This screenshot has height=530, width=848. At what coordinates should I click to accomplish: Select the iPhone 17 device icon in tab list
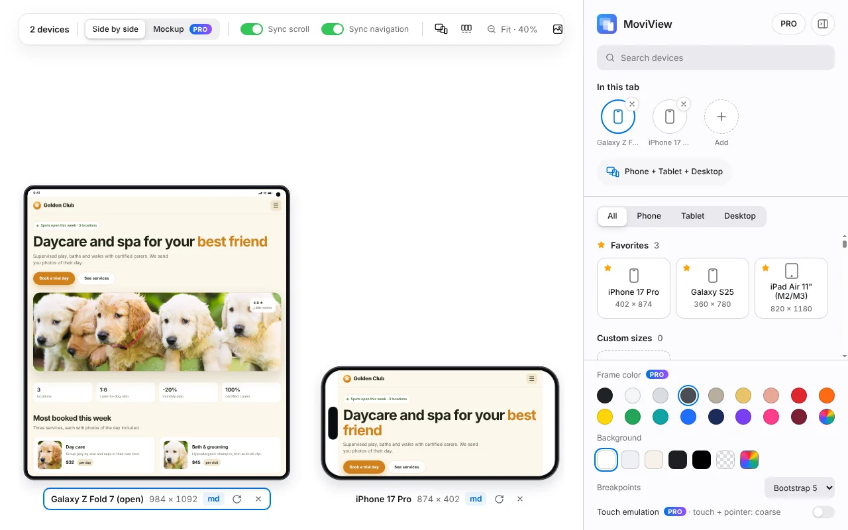(x=670, y=117)
